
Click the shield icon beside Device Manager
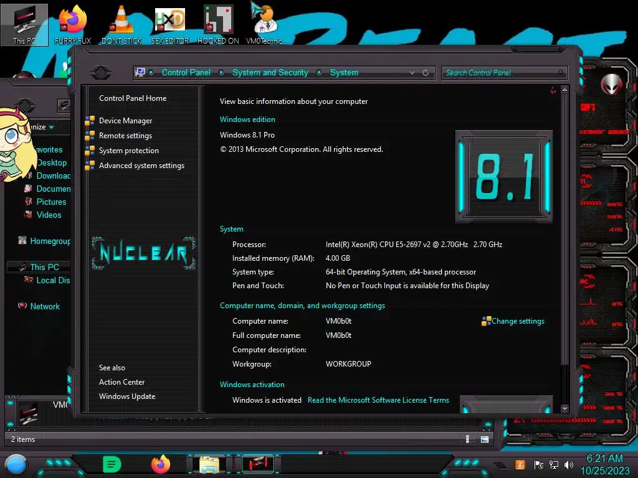pos(90,121)
